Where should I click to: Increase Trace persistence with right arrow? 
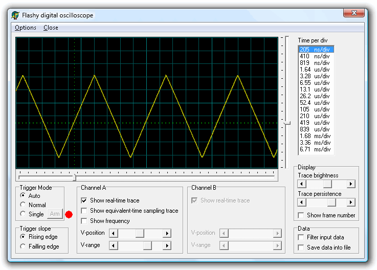click(351, 202)
